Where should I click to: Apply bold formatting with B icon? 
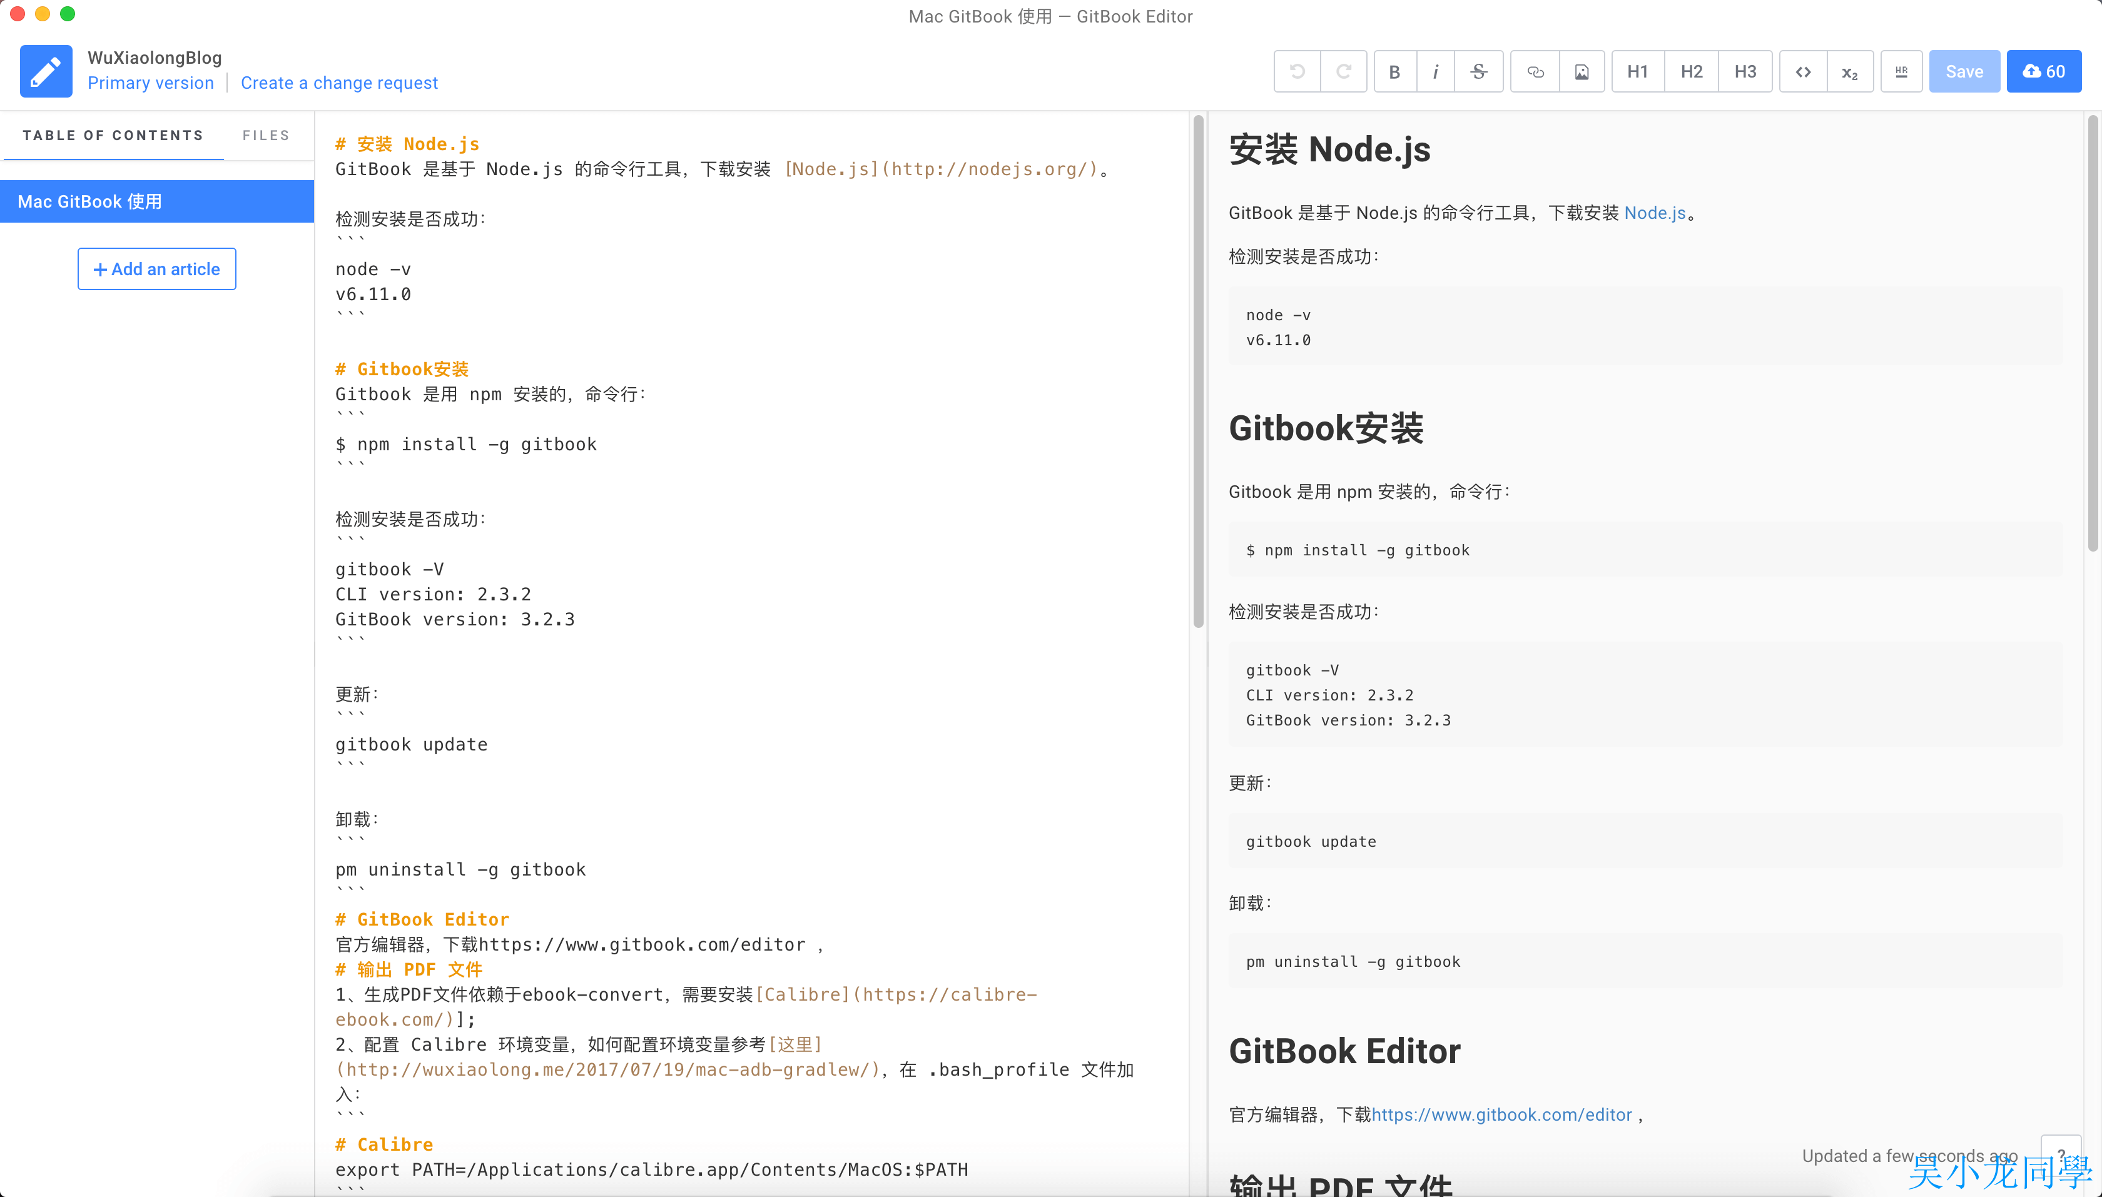[x=1394, y=71]
